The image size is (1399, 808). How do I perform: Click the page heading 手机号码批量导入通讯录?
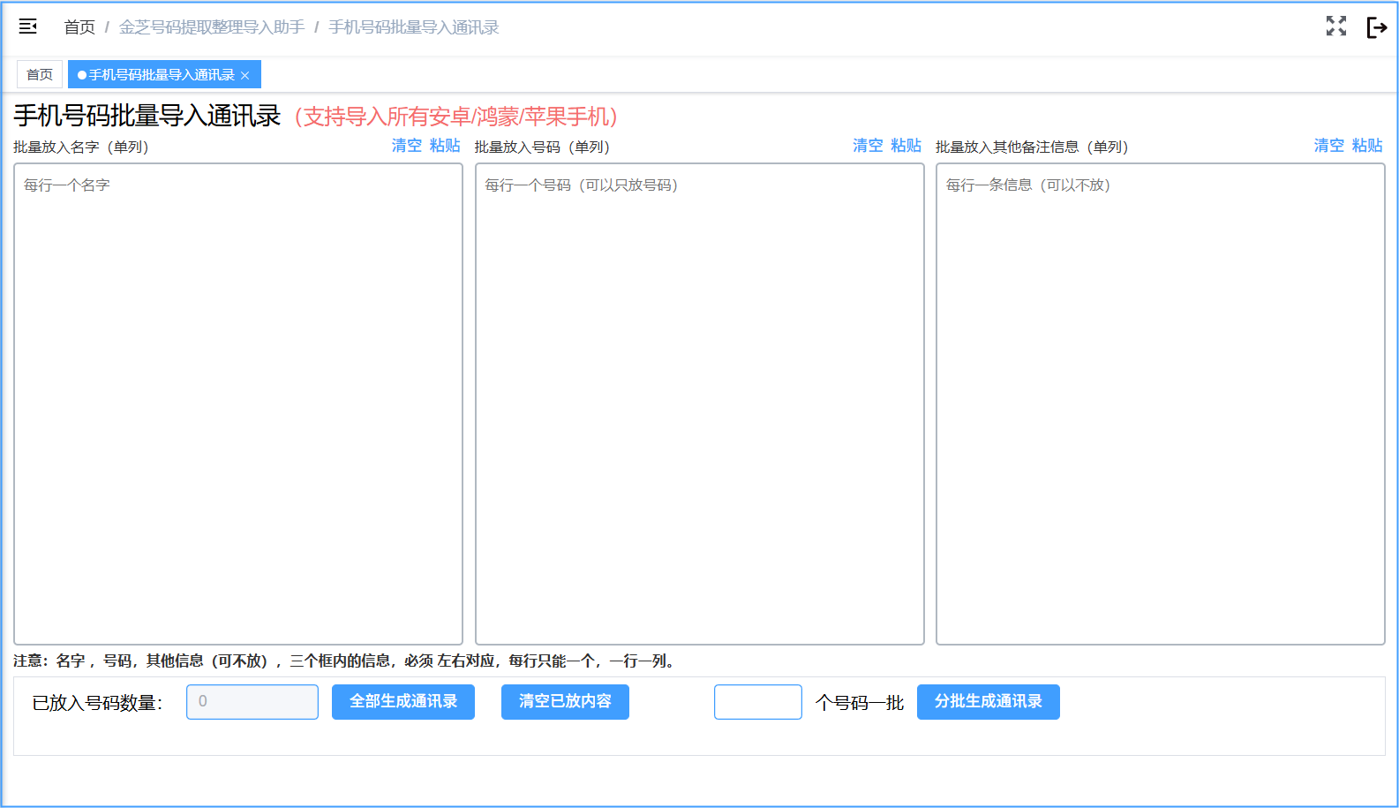tap(147, 116)
